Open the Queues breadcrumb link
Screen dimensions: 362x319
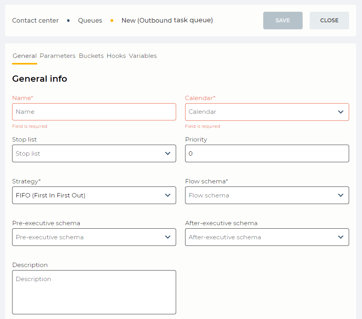[90, 20]
